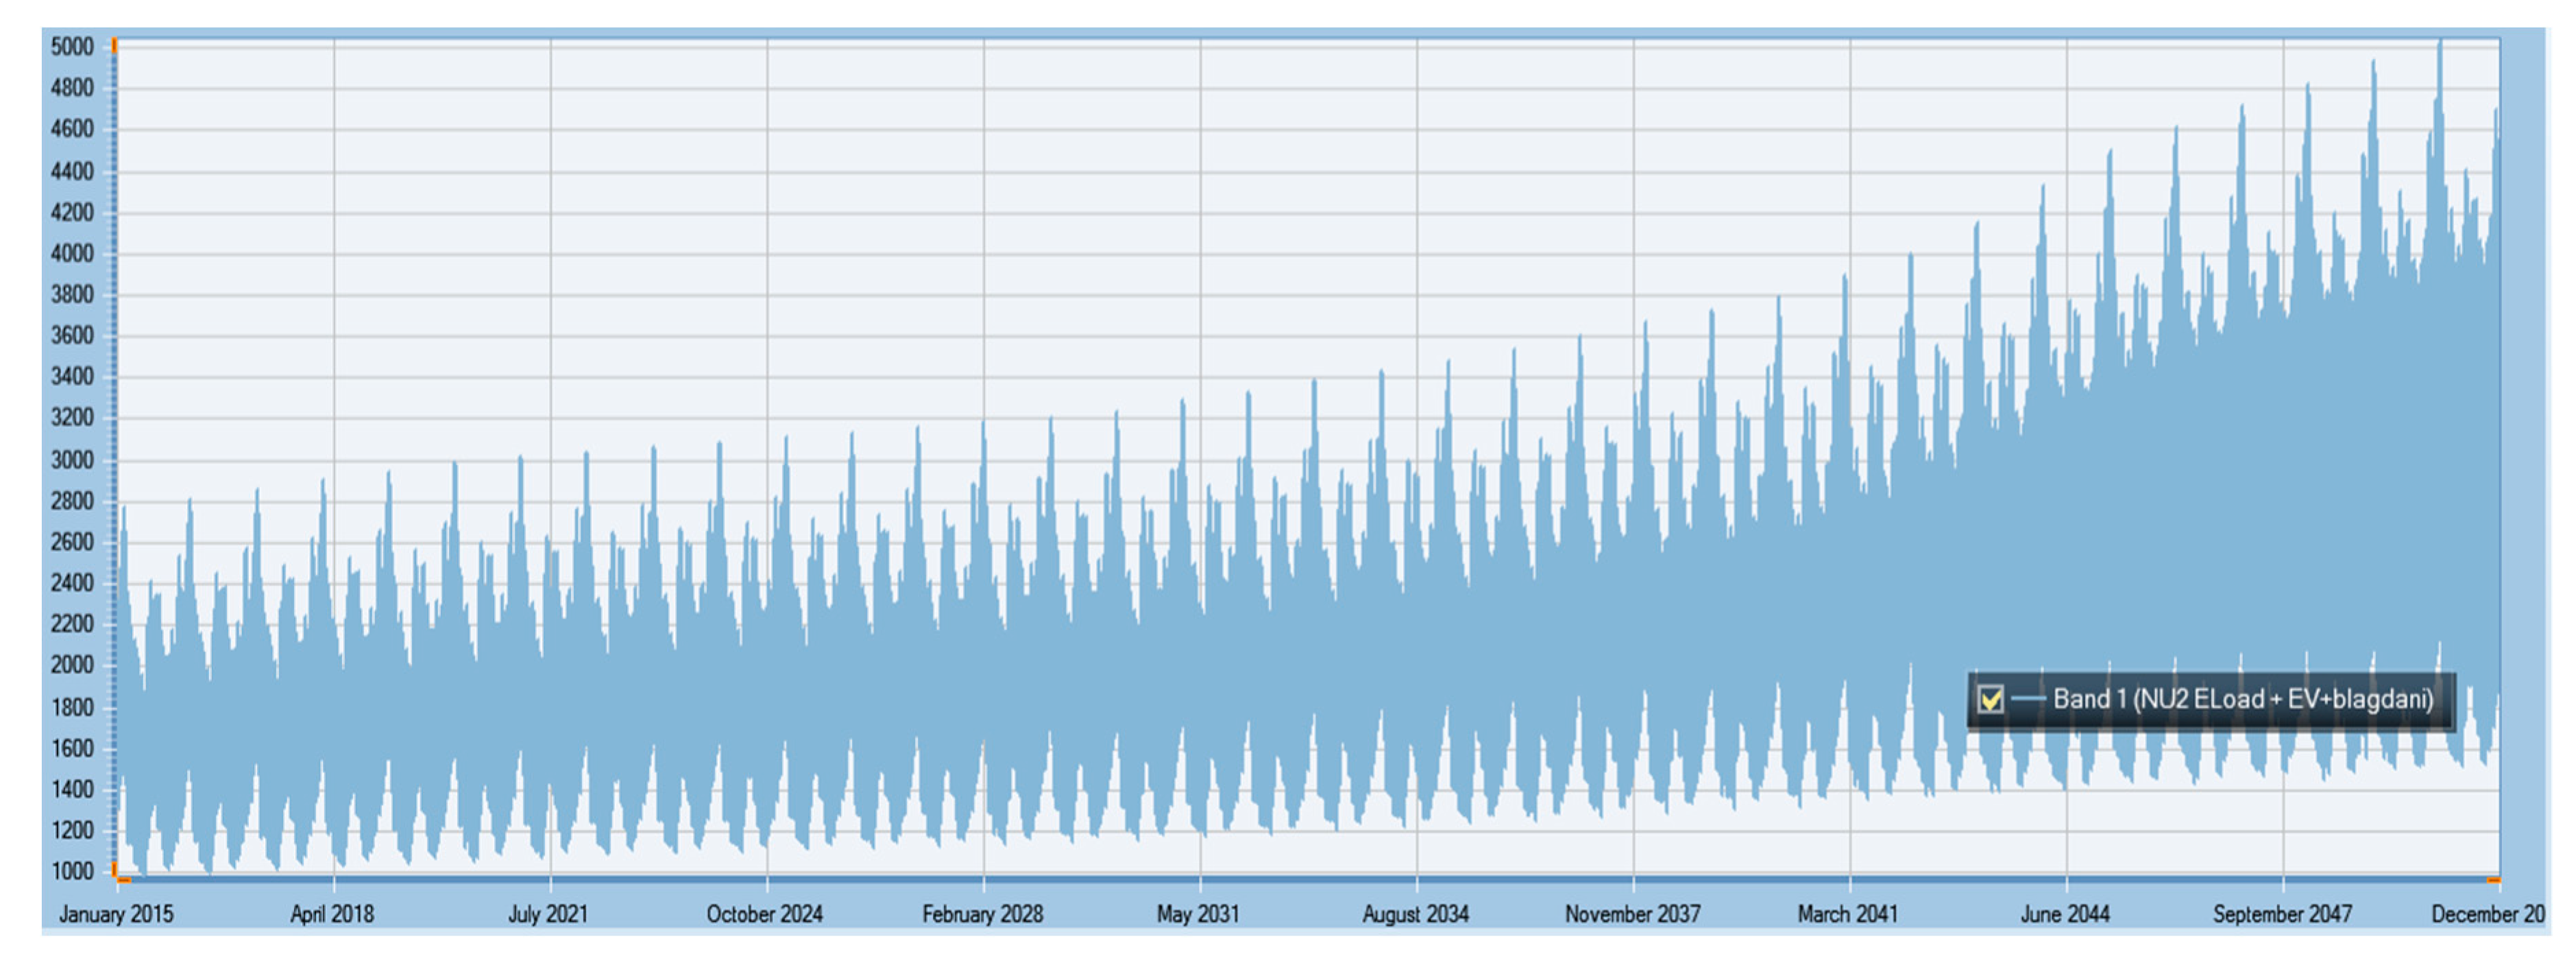Click the February 2028 axis label

click(982, 914)
